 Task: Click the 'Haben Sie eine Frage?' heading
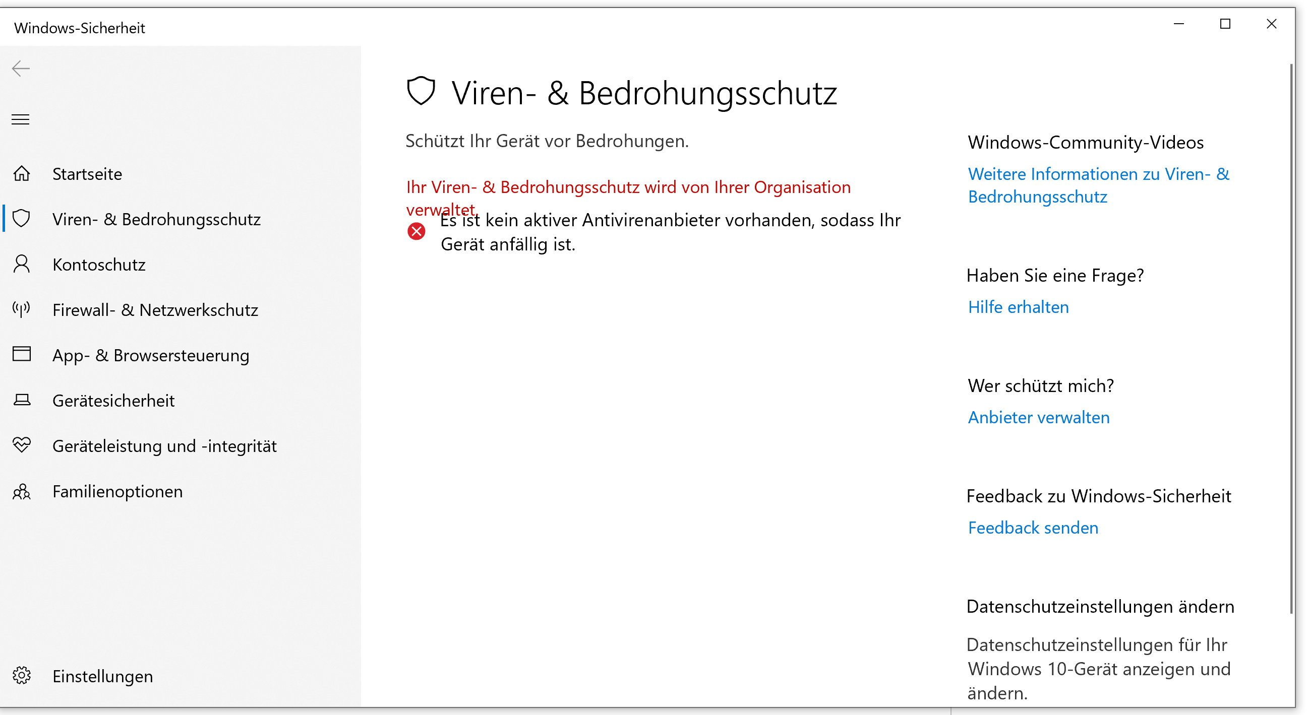1055,275
